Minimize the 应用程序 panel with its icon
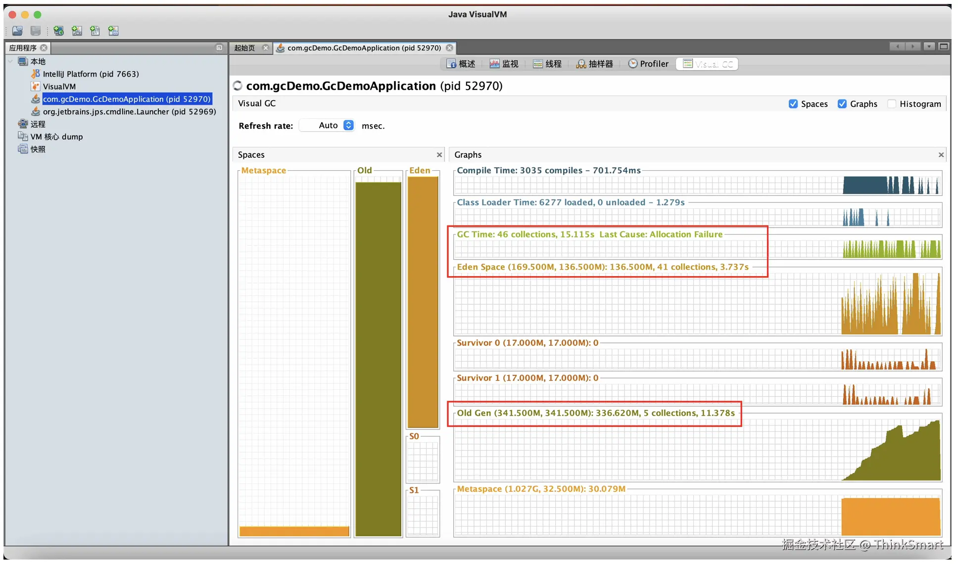The width and height of the screenshot is (958, 566). coord(219,47)
